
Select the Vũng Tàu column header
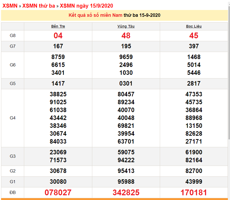tap(126, 26)
